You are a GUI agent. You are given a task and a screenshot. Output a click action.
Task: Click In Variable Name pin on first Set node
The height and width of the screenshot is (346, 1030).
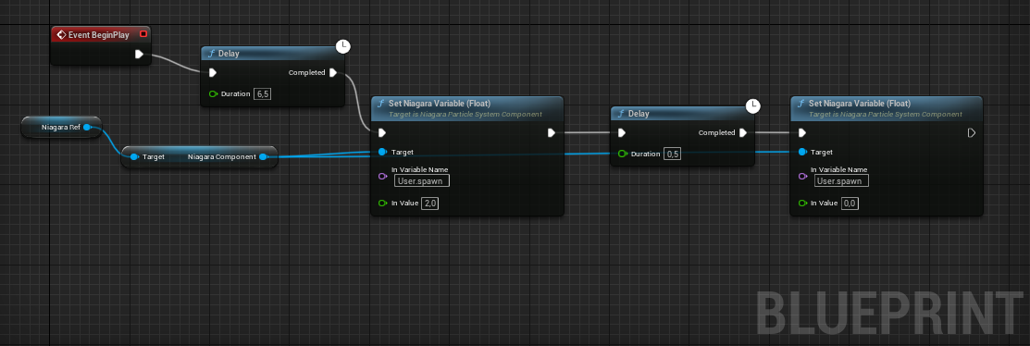tap(382, 176)
